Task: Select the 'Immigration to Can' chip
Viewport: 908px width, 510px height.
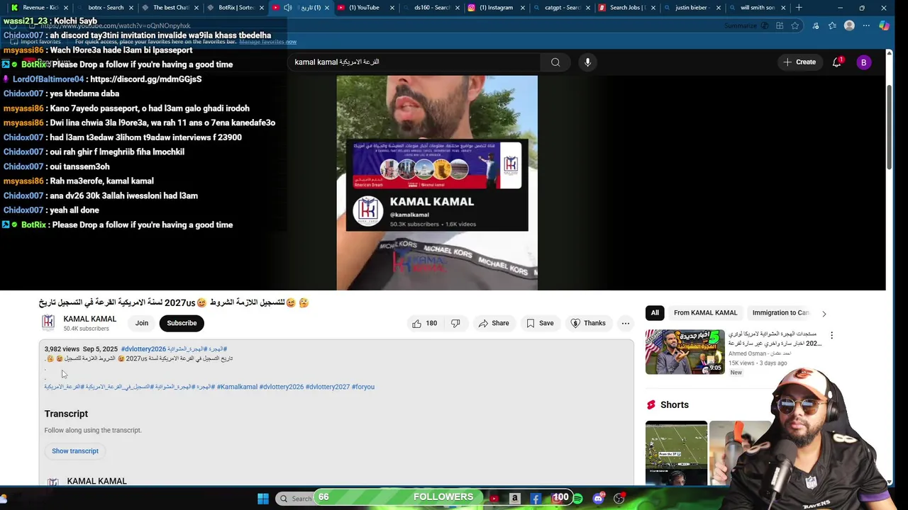Action: pos(780,313)
